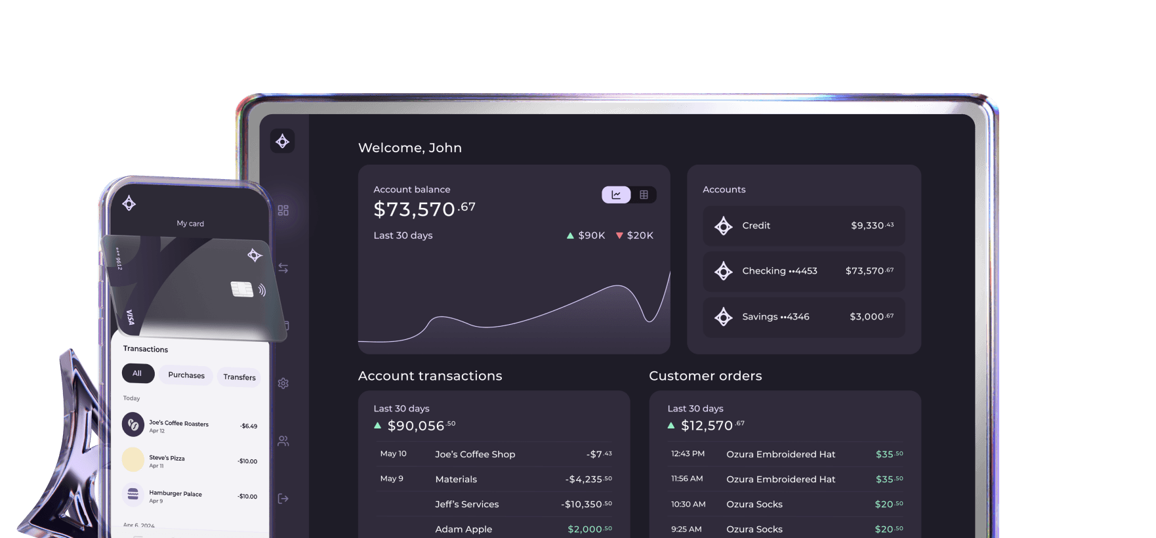This screenshot has width=1156, height=538.
Task: Select the Purchases tab on the phone
Action: [186, 375]
